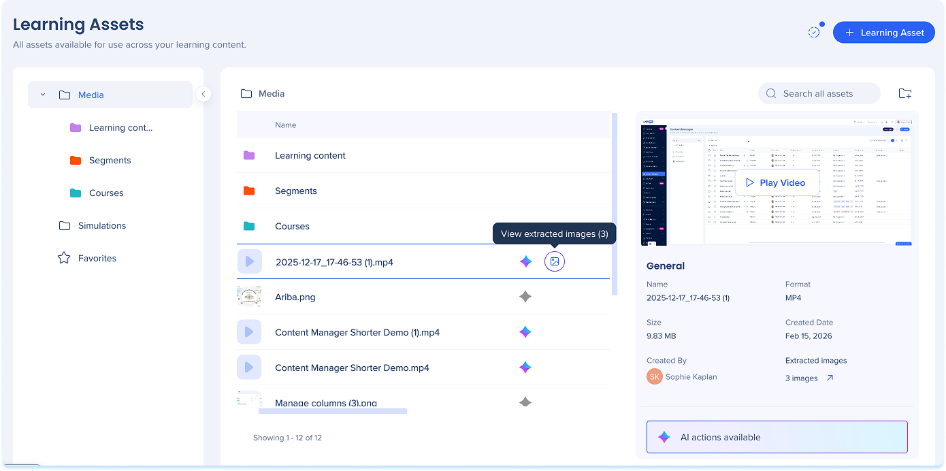Collapse the left sidebar panel arrow
The height and width of the screenshot is (471, 946).
tap(203, 94)
